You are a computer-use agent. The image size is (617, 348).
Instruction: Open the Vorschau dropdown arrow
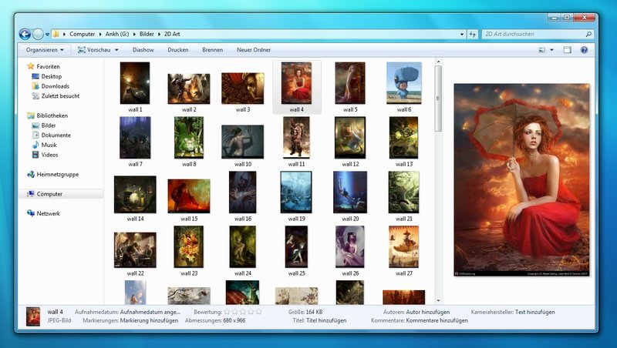click(x=116, y=50)
